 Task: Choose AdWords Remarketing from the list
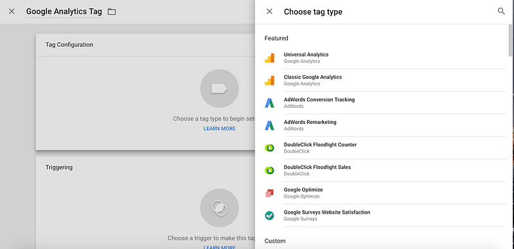coord(385,126)
